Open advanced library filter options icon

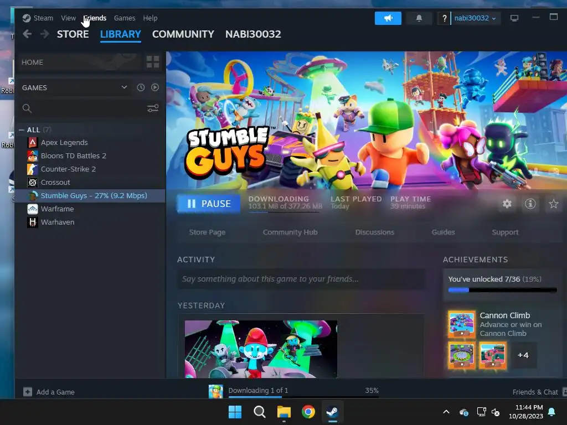(x=153, y=108)
